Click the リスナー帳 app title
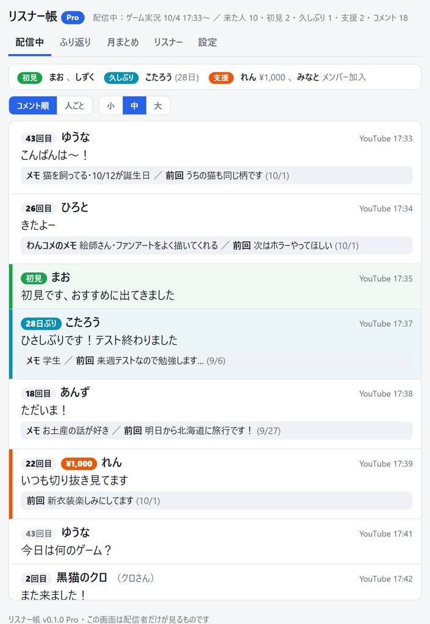 (x=33, y=16)
